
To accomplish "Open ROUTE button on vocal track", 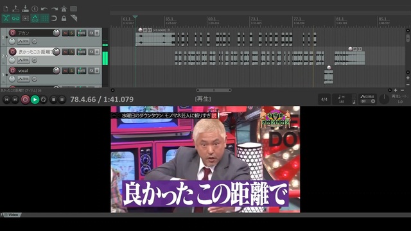I will point(82,71).
